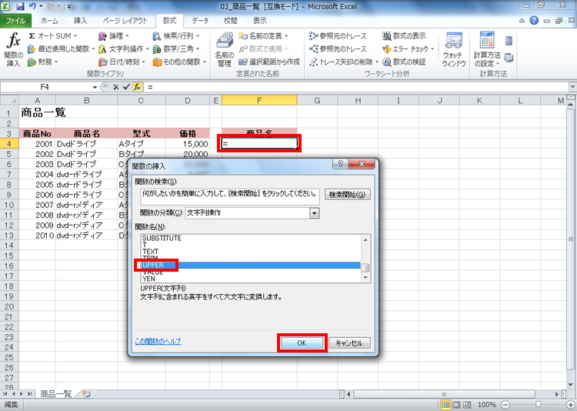Open the Customize Quick Access Toolbar dropdown
Screen dimensions: 577x411
pyautogui.click(x=69, y=7)
